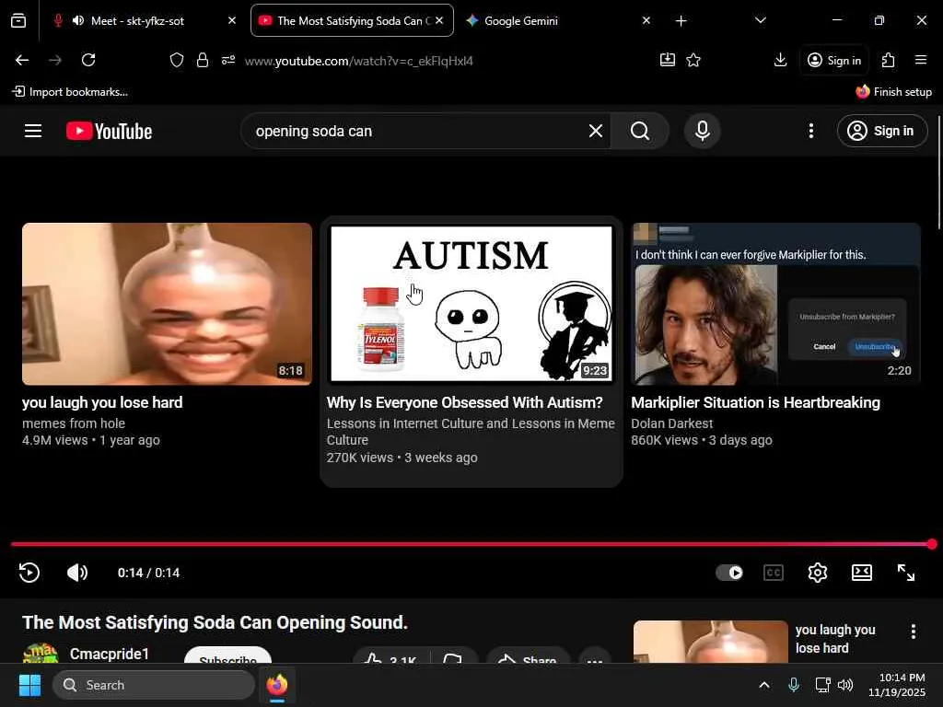Open site permissions icon in address bar
Image resolution: width=943 pixels, height=707 pixels.
228,60
